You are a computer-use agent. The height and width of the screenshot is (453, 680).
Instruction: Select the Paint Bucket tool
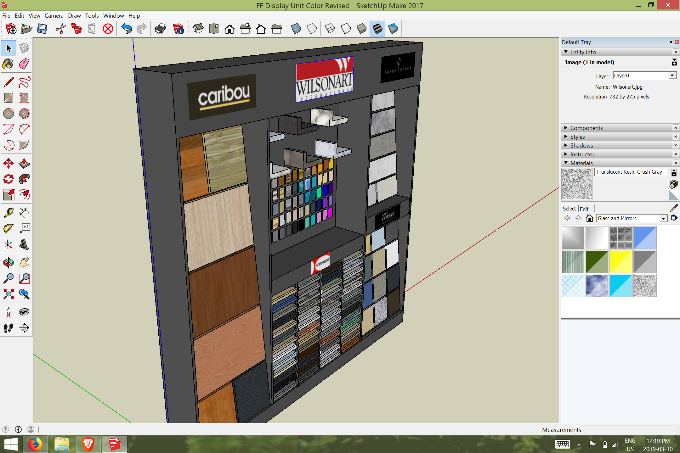pos(8,64)
